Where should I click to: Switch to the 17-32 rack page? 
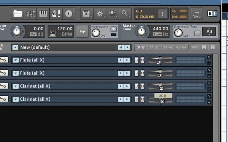(x=154, y=47)
